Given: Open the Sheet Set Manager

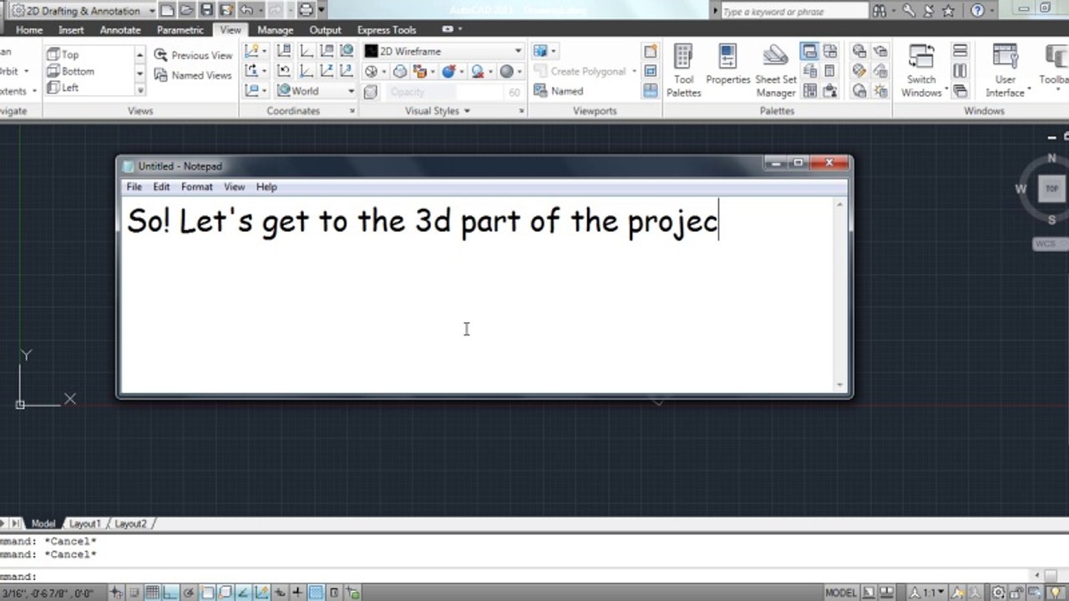Looking at the screenshot, I should click(776, 71).
